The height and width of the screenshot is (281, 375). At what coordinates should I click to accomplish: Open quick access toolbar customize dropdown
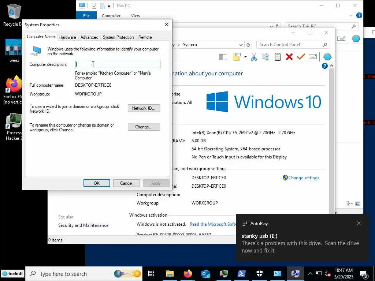[109, 6]
